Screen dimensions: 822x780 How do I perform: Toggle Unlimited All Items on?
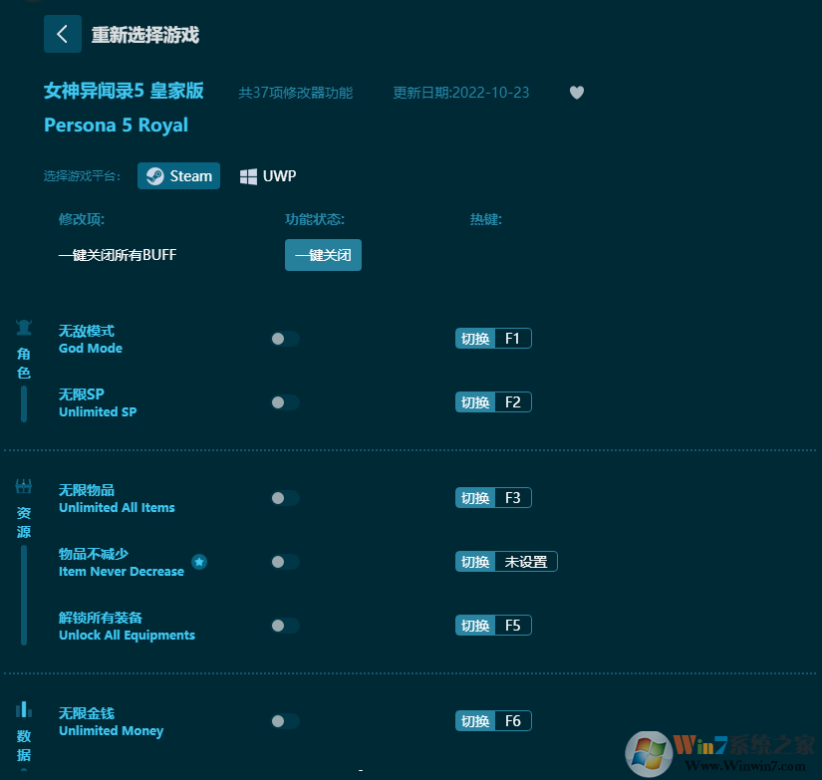[x=284, y=498]
